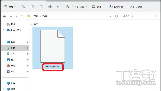The width and height of the screenshot is (161, 91).
Task: Click 向左旋轉 rotate left button
Action: [135, 7]
